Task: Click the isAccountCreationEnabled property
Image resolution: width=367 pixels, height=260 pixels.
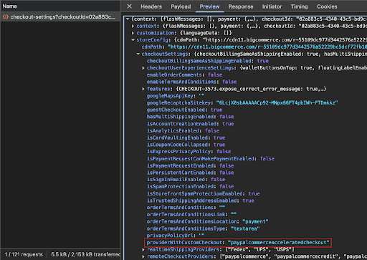Action: (190, 124)
